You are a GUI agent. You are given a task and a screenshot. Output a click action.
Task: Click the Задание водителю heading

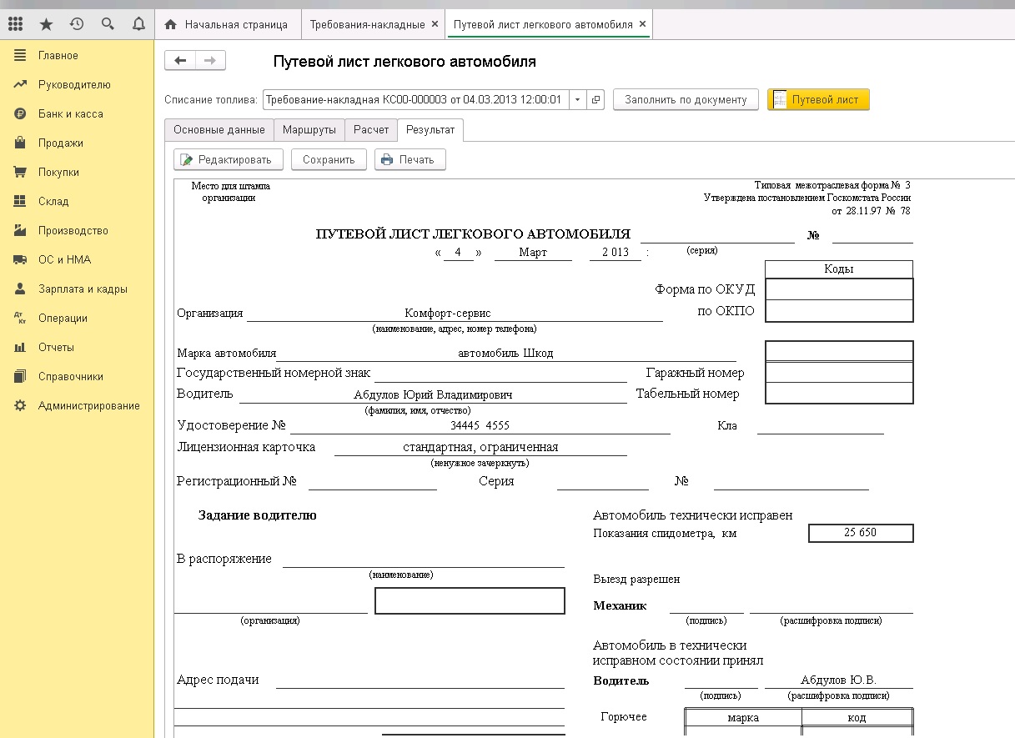pos(258,515)
